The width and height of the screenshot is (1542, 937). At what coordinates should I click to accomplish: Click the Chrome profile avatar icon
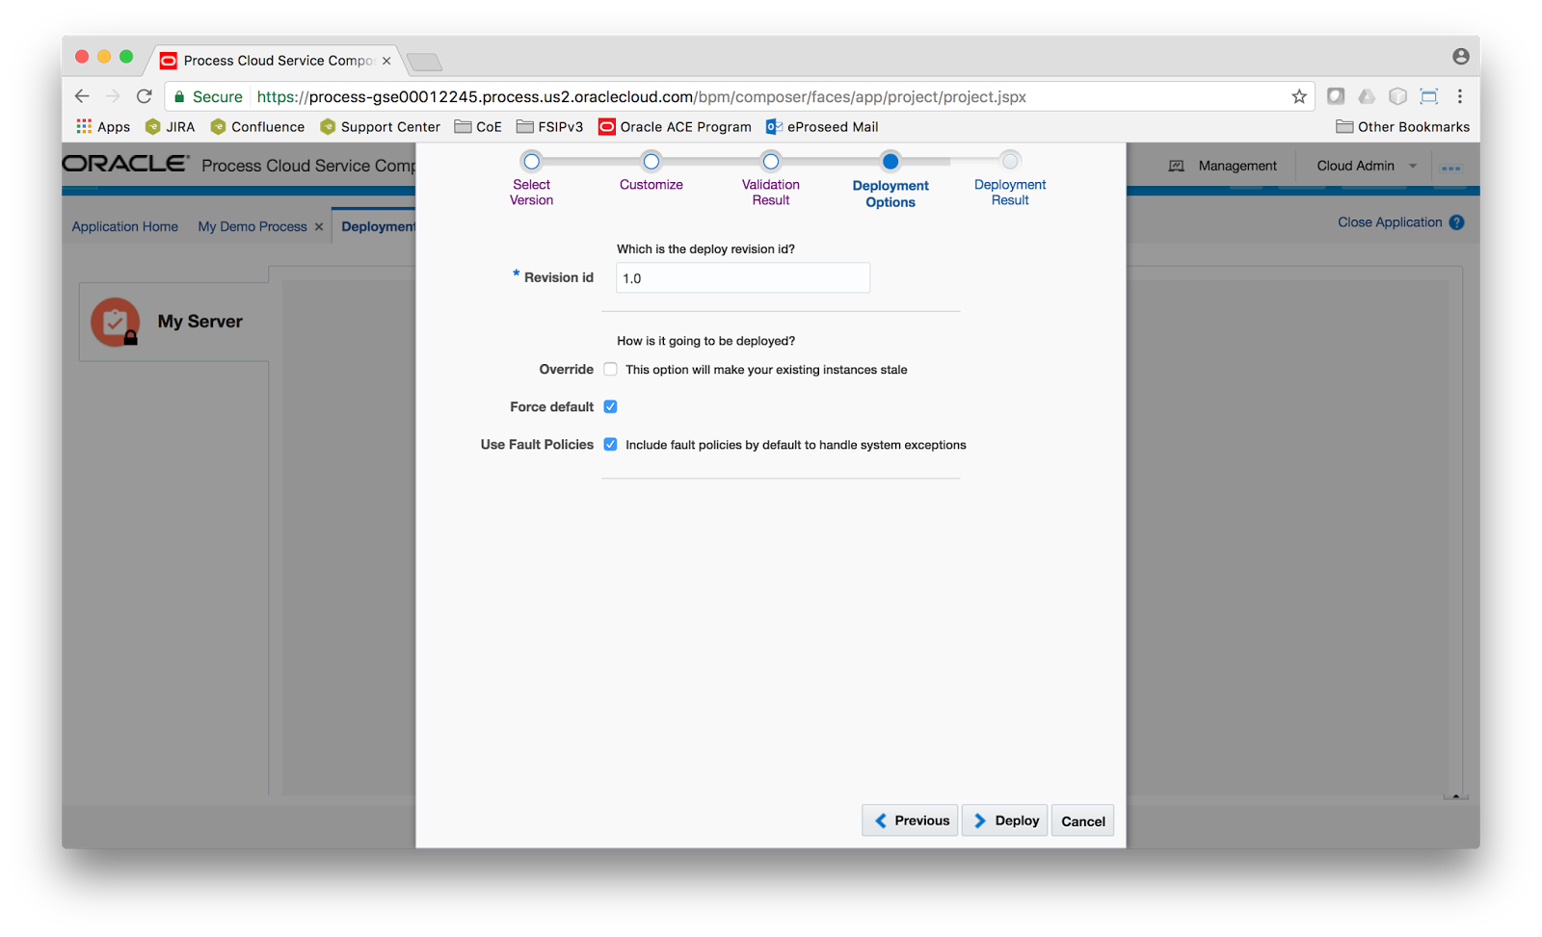click(1461, 57)
